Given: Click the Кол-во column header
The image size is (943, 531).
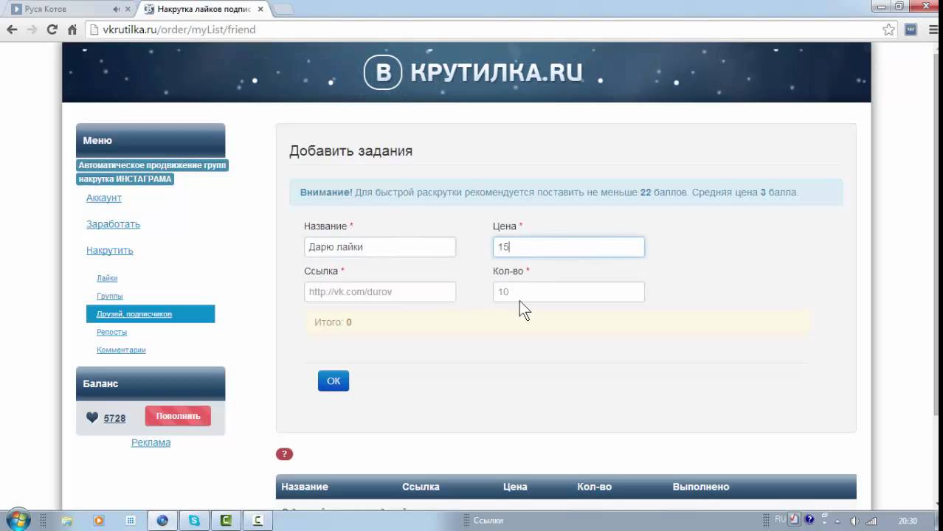Looking at the screenshot, I should pos(595,487).
